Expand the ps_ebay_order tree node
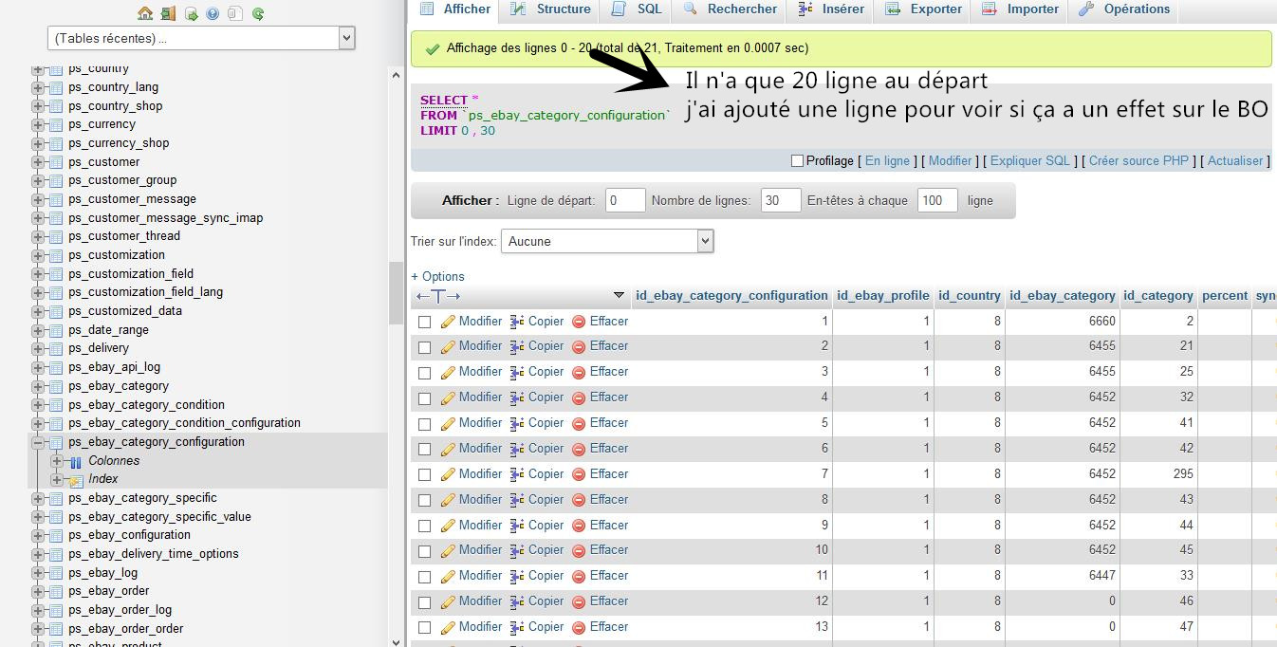Viewport: 1277px width, 647px height. pos(38,591)
